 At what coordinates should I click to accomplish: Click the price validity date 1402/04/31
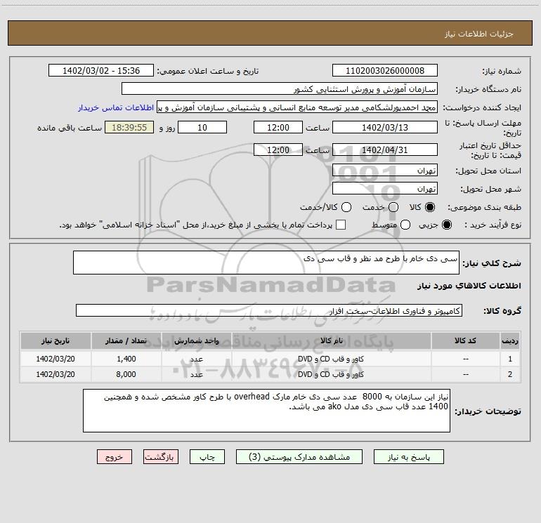click(x=385, y=150)
